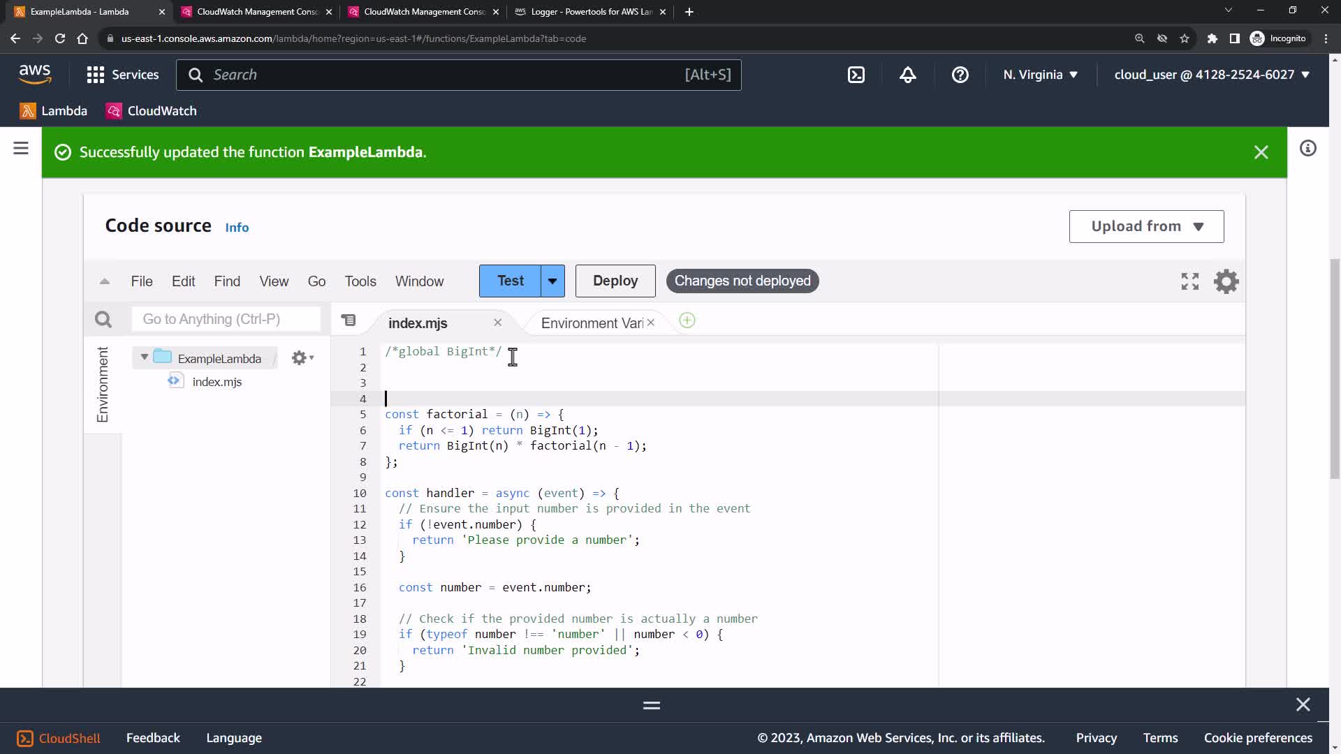Collapse the editor menu bar arrow
The image size is (1341, 754).
[105, 281]
